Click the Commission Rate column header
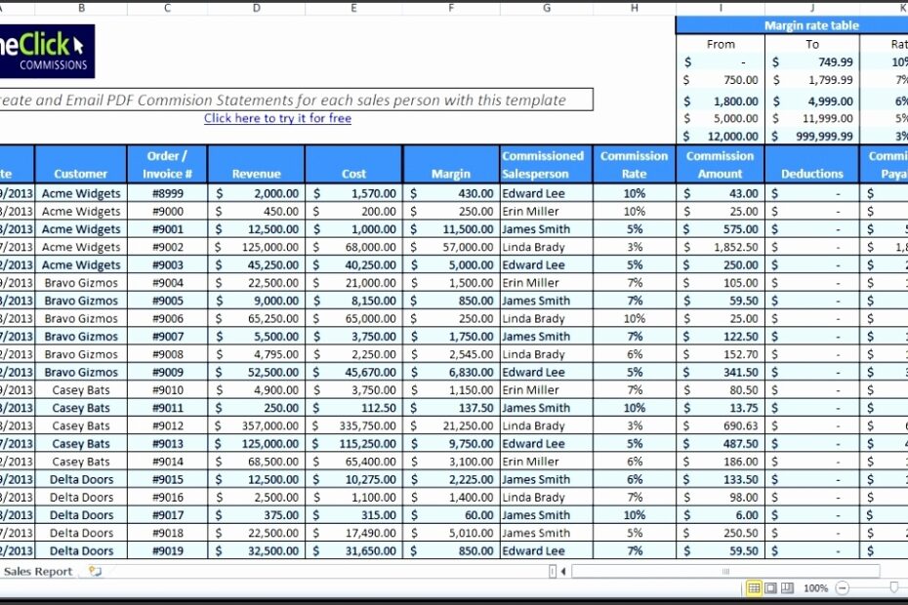 click(634, 162)
